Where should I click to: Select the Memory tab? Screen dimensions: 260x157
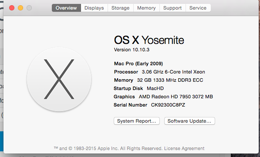pyautogui.click(x=146, y=8)
